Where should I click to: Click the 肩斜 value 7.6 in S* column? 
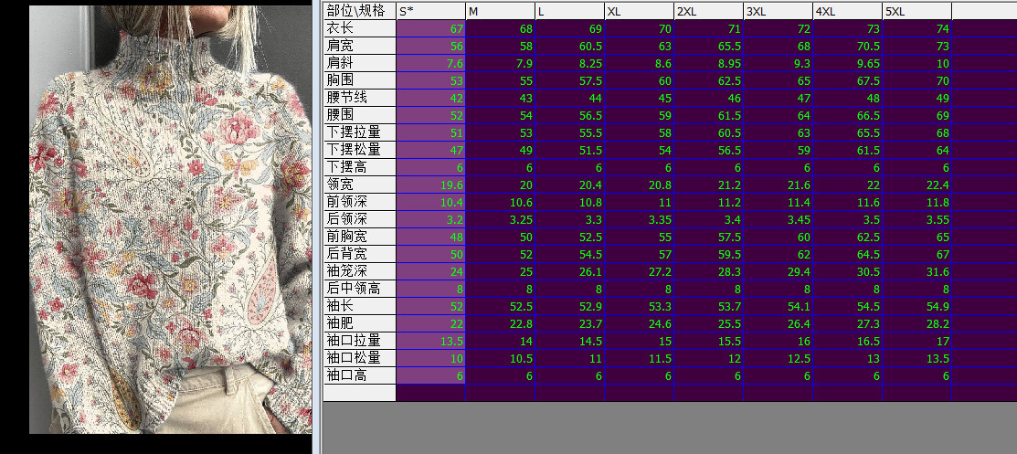(431, 64)
